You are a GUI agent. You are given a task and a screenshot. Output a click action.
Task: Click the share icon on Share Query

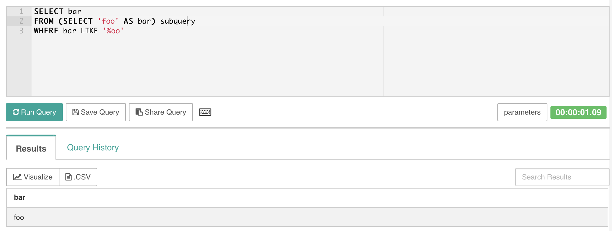tap(139, 112)
